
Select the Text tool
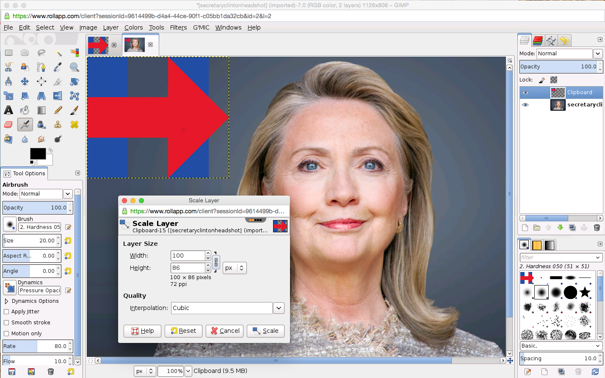[x=8, y=110]
